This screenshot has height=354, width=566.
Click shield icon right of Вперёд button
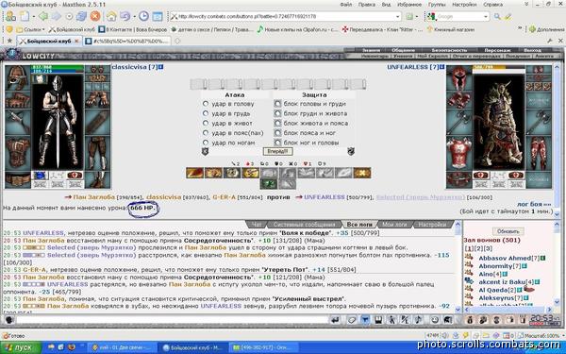[x=351, y=151]
